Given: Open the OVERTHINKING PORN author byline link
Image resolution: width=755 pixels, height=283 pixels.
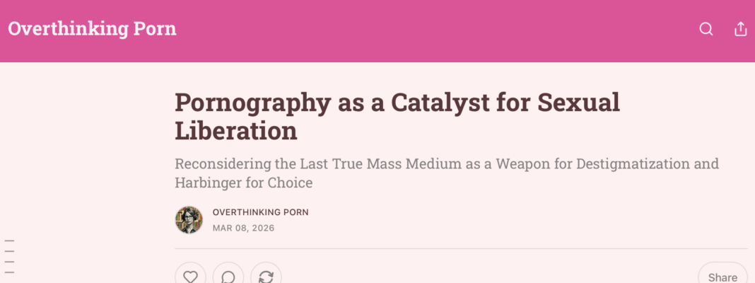Looking at the screenshot, I should [x=260, y=212].
